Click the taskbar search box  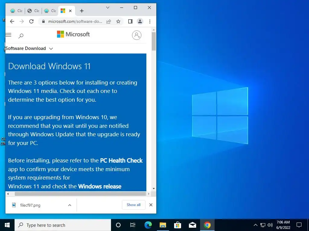(63, 225)
